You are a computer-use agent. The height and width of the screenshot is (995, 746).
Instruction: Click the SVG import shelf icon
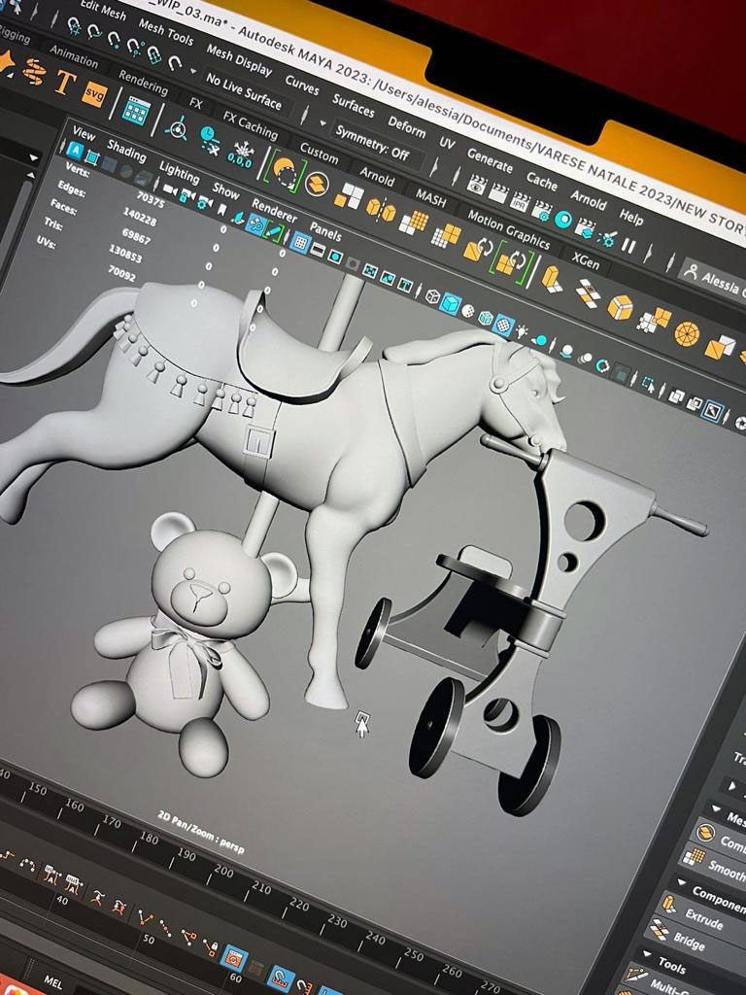[x=94, y=93]
